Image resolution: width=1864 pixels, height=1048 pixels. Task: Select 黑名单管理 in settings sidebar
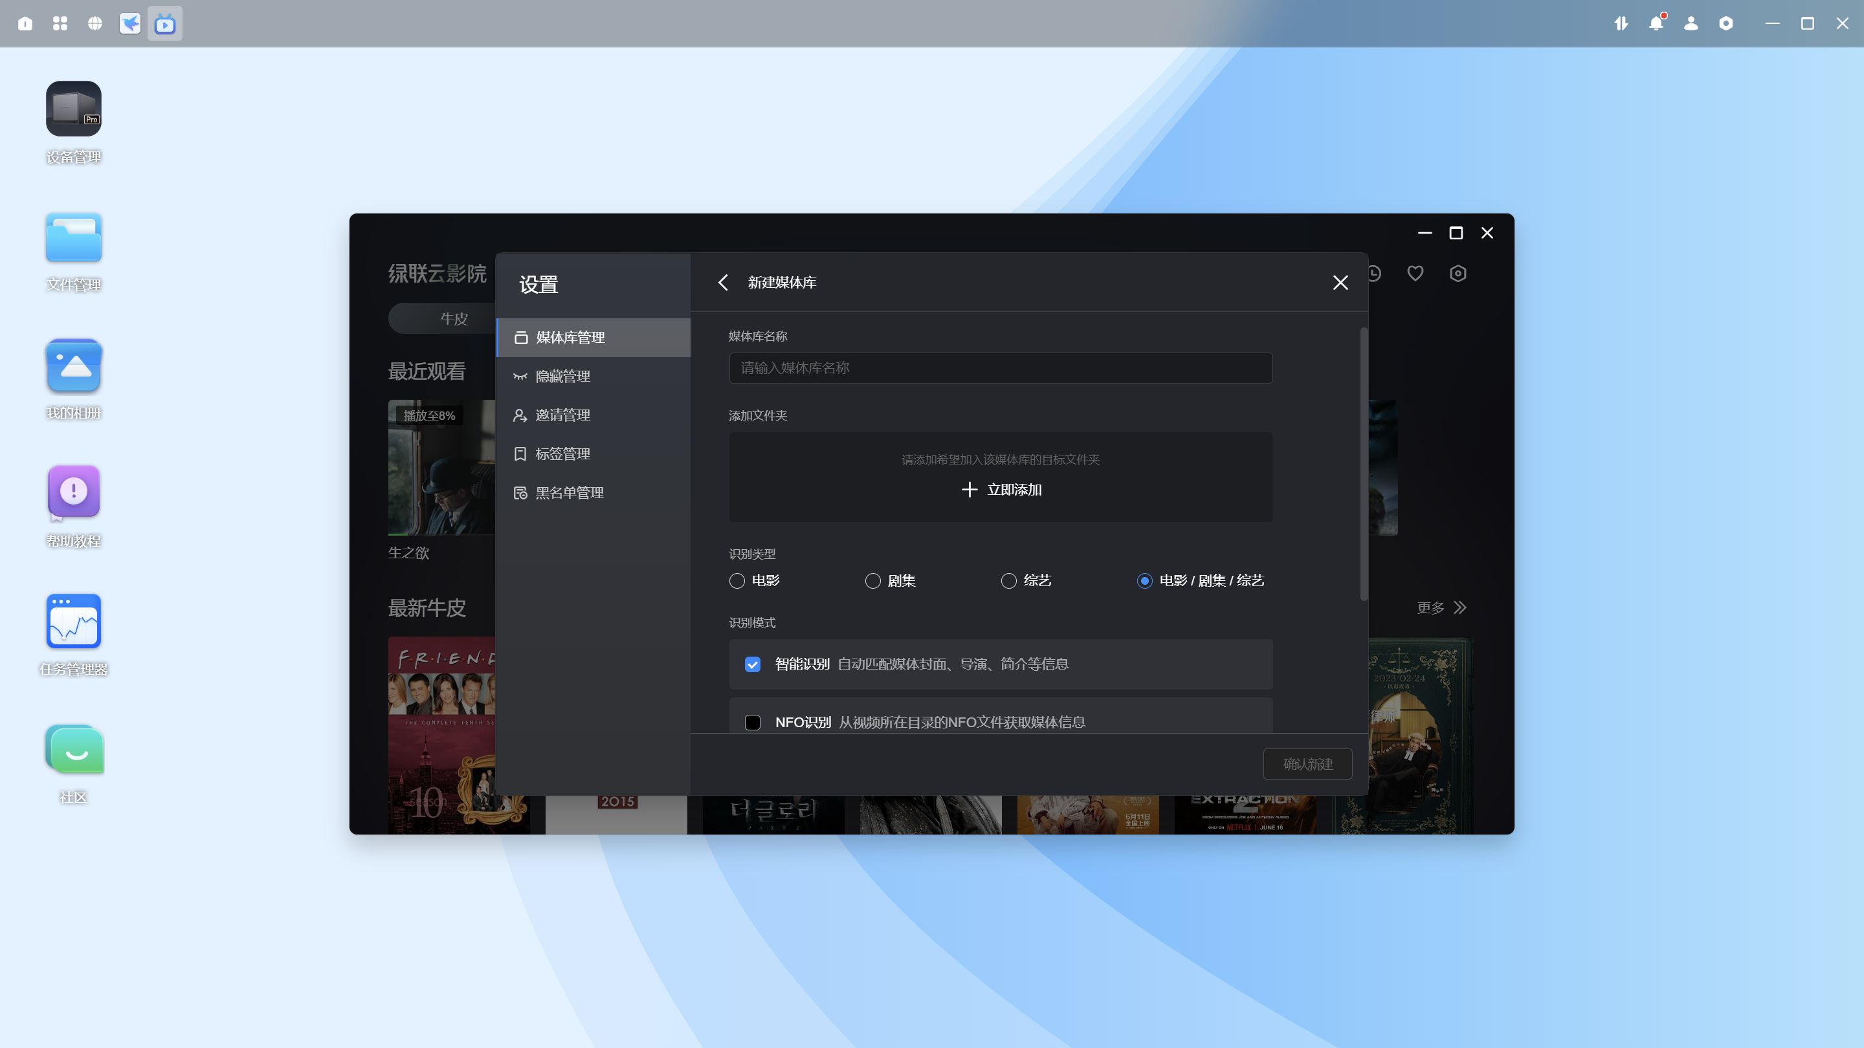click(x=594, y=492)
